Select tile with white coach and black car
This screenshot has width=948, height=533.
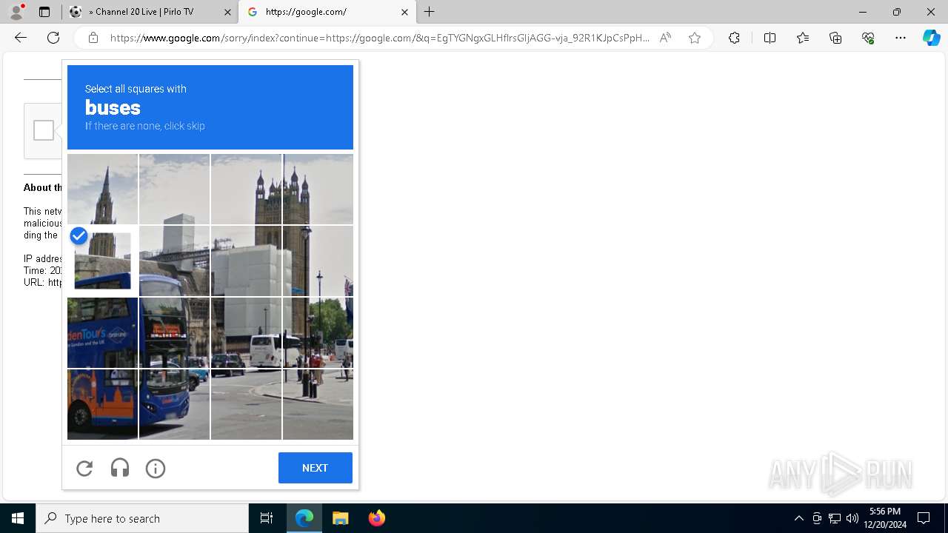(x=246, y=332)
